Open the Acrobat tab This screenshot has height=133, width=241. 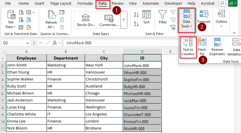point(208,3)
